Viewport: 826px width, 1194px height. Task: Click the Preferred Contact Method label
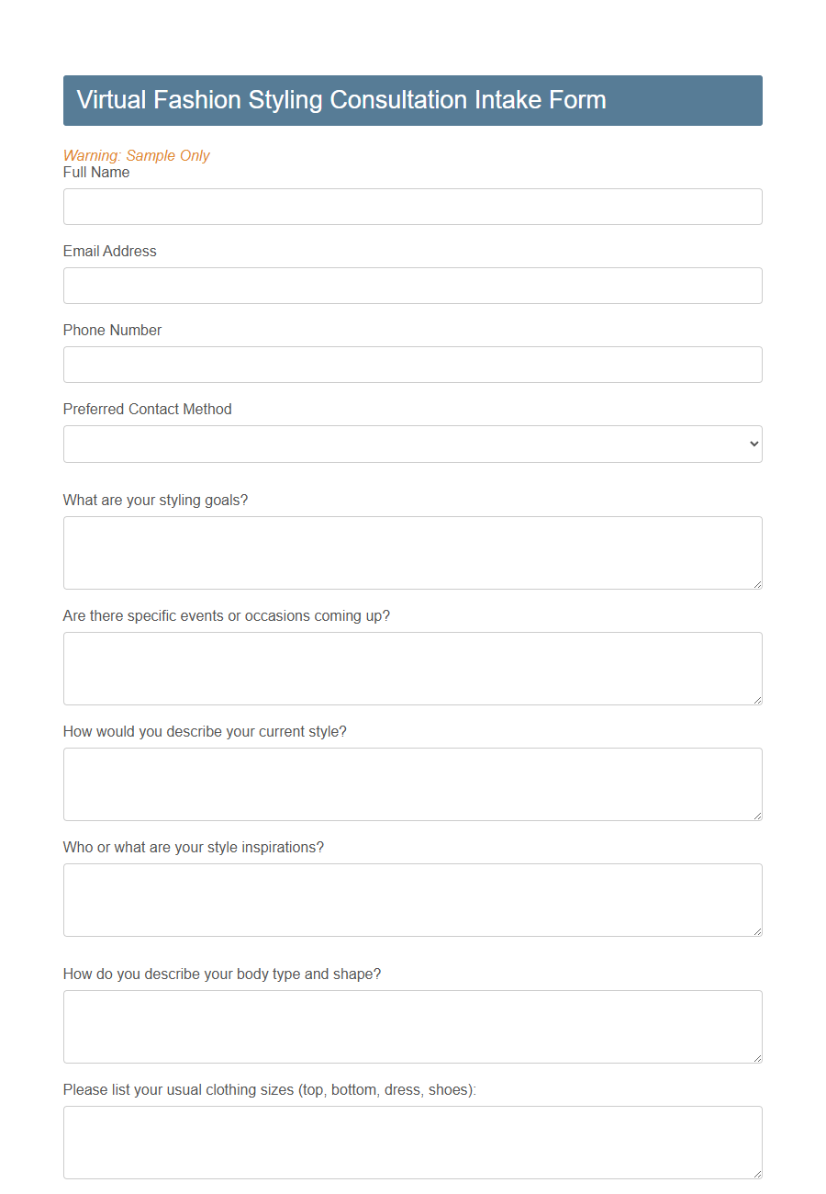point(147,409)
